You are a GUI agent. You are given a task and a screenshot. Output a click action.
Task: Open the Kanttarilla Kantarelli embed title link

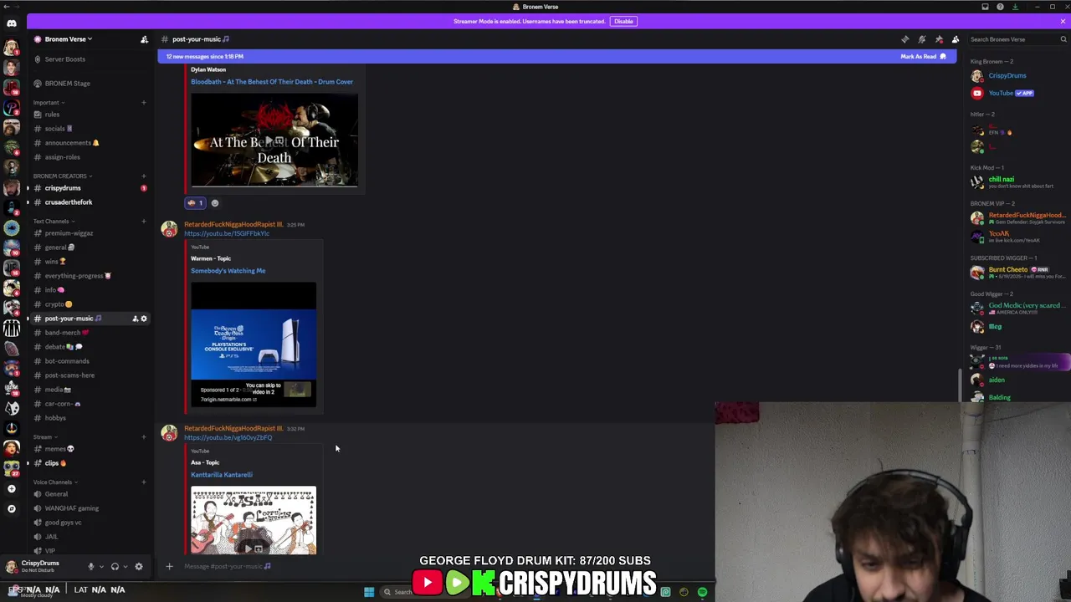tap(222, 475)
